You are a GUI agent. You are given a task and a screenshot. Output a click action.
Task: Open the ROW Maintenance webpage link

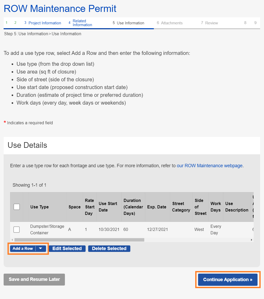[209, 166]
